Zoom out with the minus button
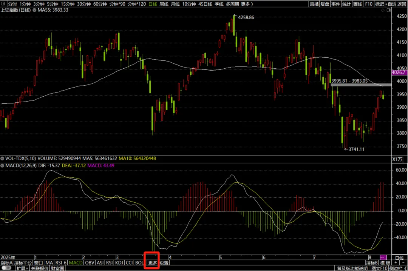This screenshot has width=408, height=271. (403, 263)
